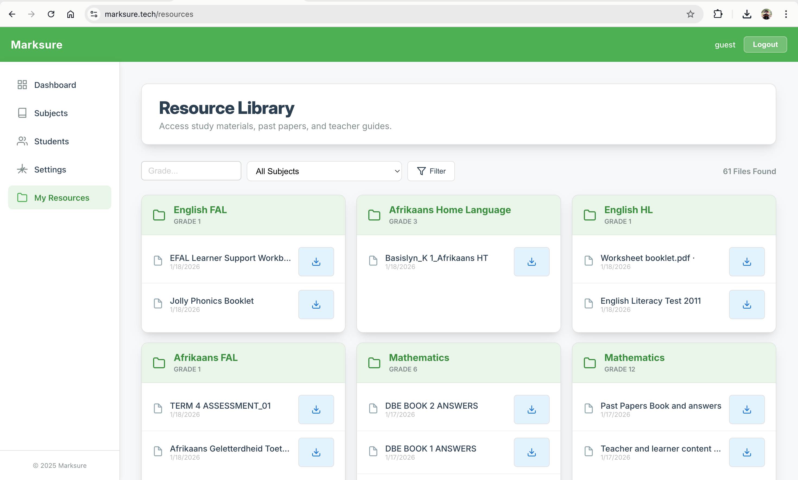Focus the Grade input field
The width and height of the screenshot is (798, 480).
point(191,171)
